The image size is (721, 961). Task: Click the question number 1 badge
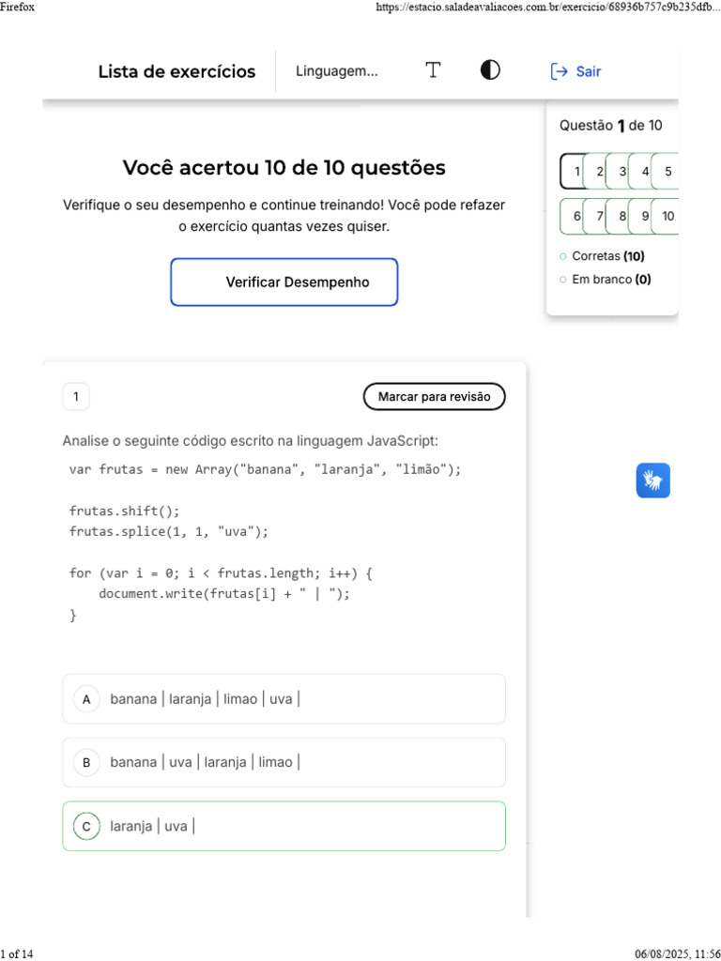click(x=76, y=397)
